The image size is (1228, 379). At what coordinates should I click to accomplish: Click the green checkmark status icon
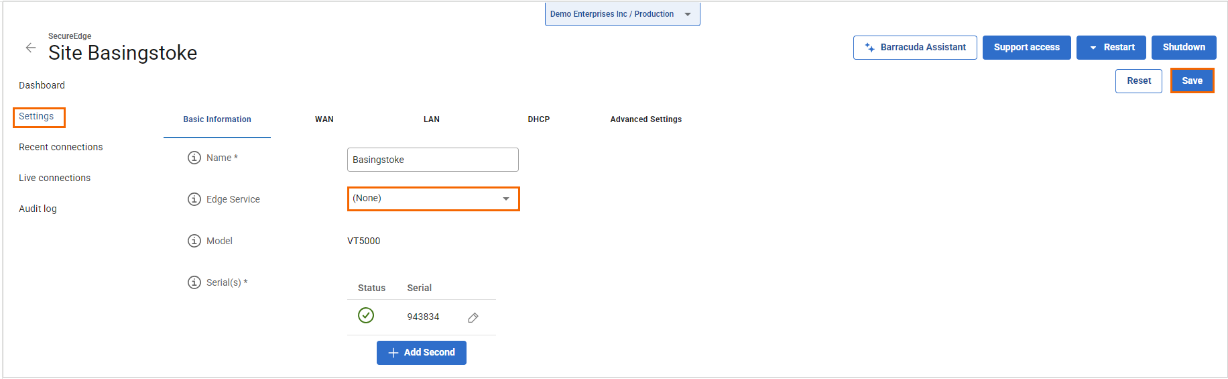click(x=366, y=315)
